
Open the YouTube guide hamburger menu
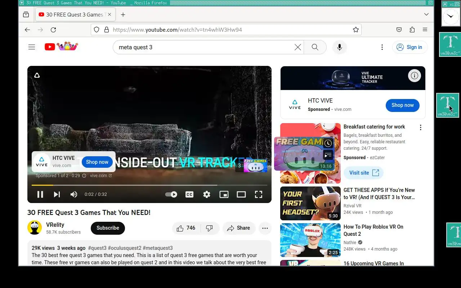(x=32, y=47)
